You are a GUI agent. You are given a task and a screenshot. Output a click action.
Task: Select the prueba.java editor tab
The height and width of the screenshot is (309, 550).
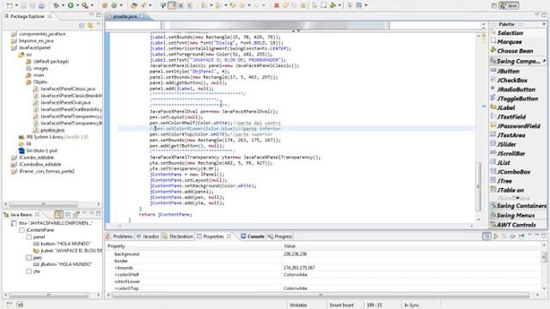click(x=125, y=16)
